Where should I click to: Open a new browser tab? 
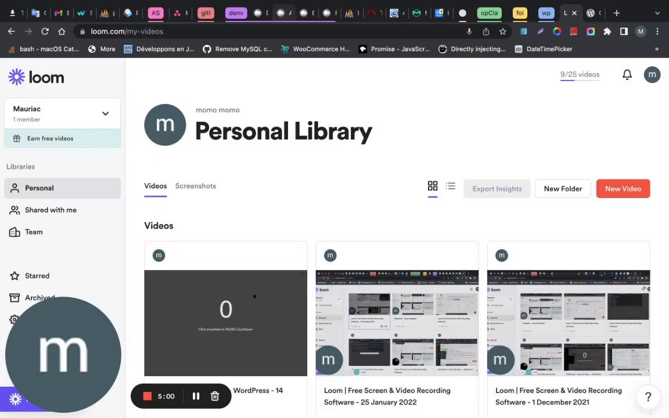[x=617, y=13]
